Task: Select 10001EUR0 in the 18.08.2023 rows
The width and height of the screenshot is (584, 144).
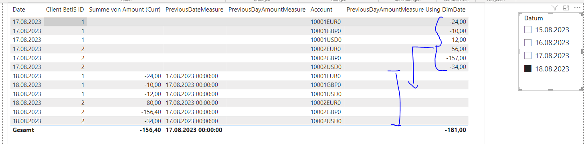Action: (x=325, y=76)
